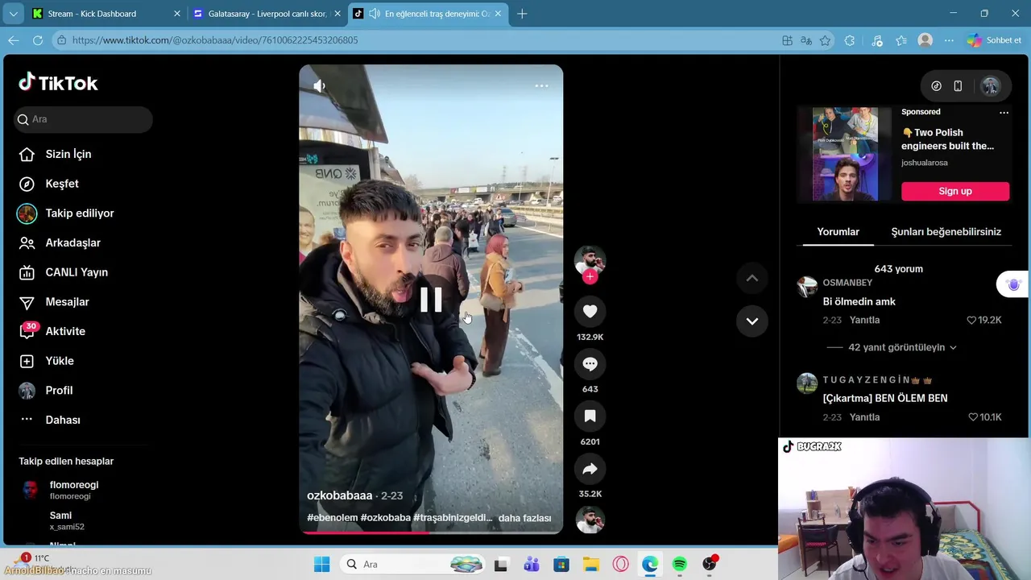The image size is (1031, 580).
Task: Open Spotify from the taskbar
Action: coord(680,564)
